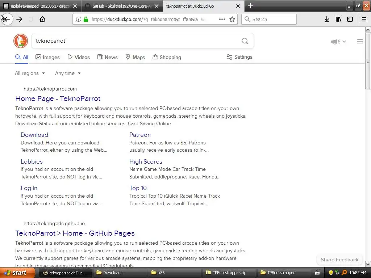The width and height of the screenshot is (371, 278).
Task: Open the TPBootstrapper.zip taskbar window
Action: tap(229, 273)
